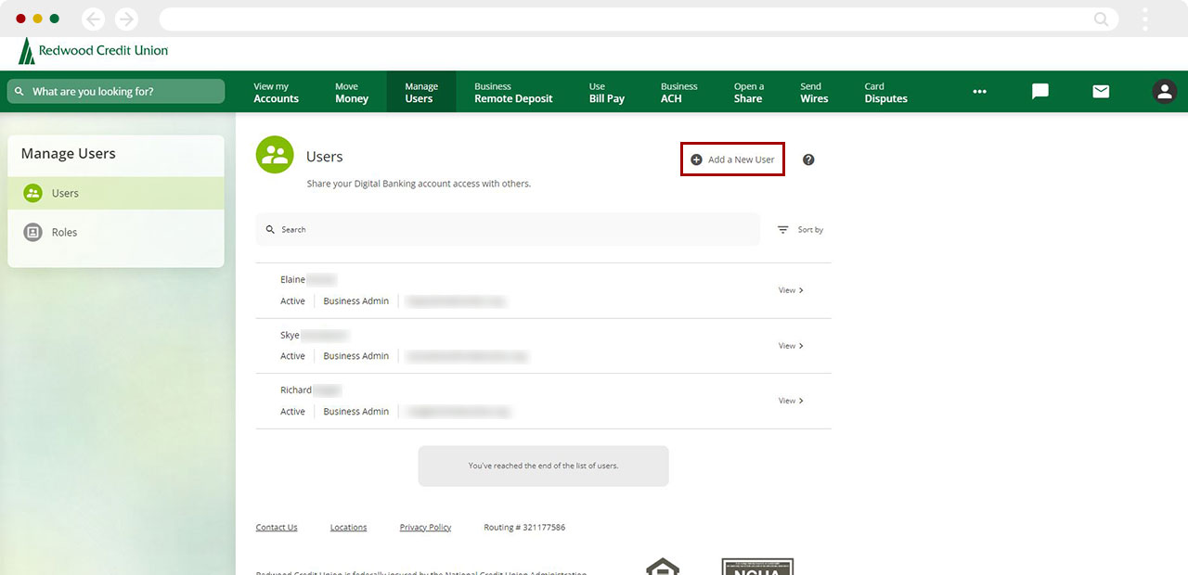Open the View my Accounts menu
This screenshot has height=575, width=1188.
(x=277, y=93)
